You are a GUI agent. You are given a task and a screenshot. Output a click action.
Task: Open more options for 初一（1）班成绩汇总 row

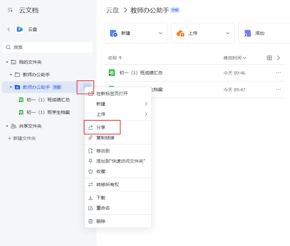click(x=278, y=73)
